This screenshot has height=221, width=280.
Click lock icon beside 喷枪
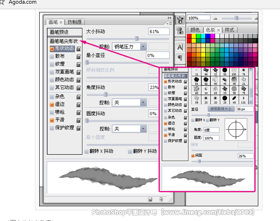(78, 112)
